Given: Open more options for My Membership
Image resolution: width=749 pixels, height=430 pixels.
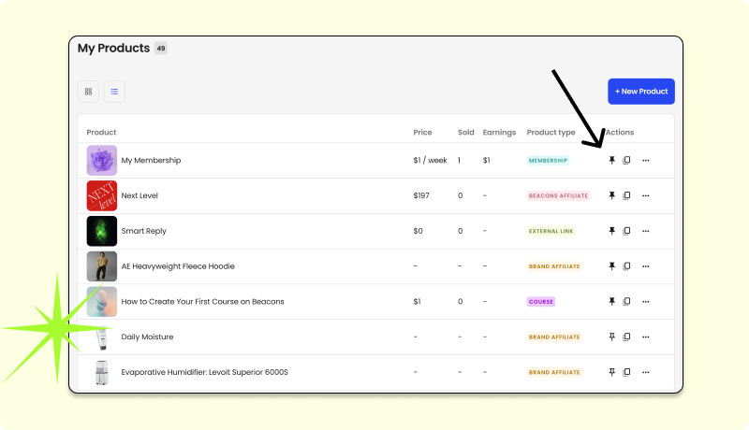Looking at the screenshot, I should pos(645,161).
